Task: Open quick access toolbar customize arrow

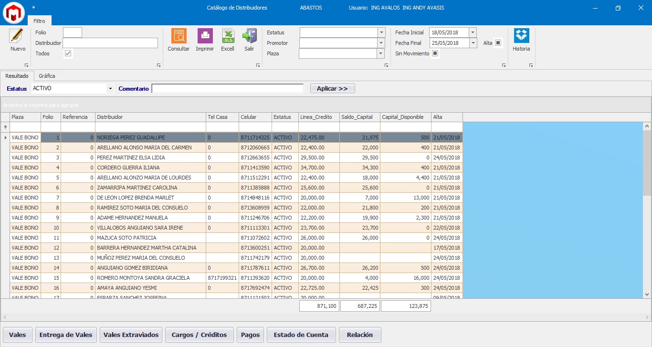Action: pyautogui.click(x=34, y=8)
